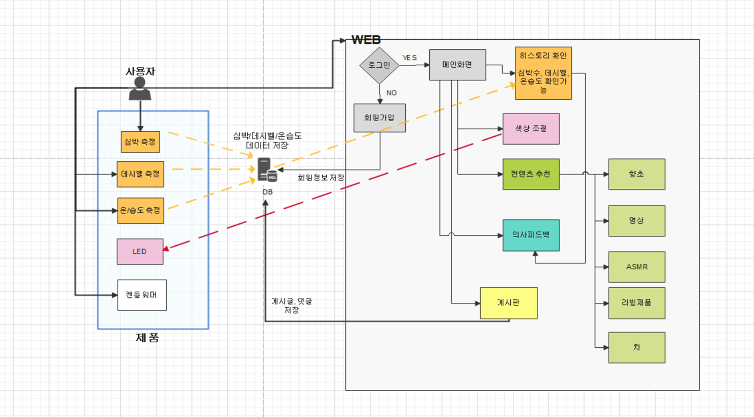Select the ASMR content option
The width and height of the screenshot is (754, 417).
point(636,267)
